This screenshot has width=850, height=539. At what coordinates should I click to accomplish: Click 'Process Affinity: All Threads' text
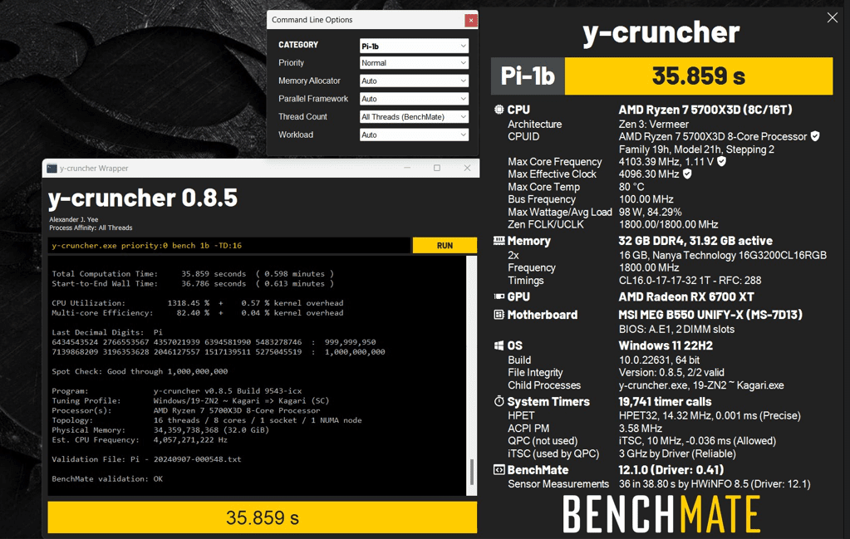point(91,228)
